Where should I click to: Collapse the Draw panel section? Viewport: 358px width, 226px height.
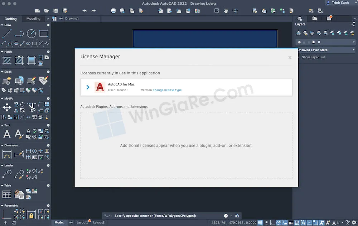point(2,25)
